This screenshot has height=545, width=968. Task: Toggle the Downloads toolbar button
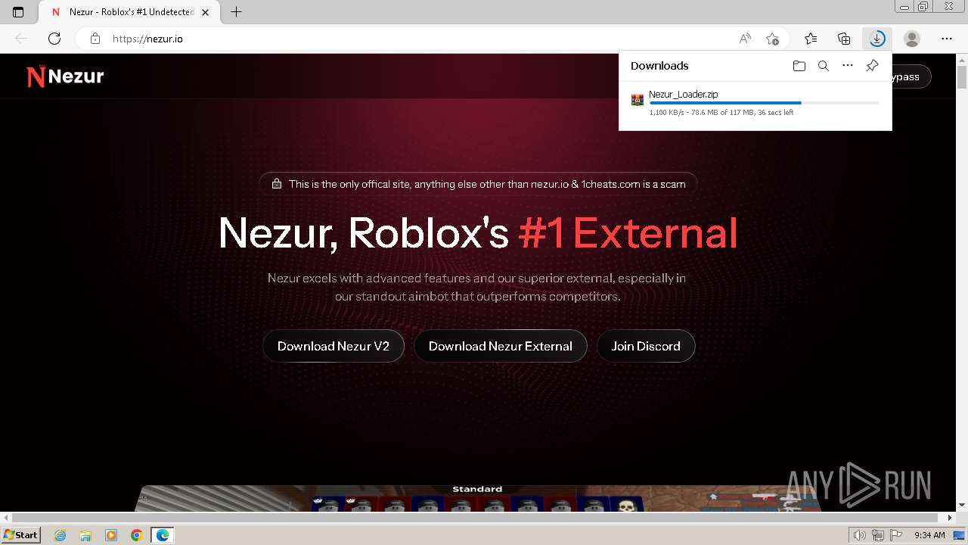click(877, 39)
